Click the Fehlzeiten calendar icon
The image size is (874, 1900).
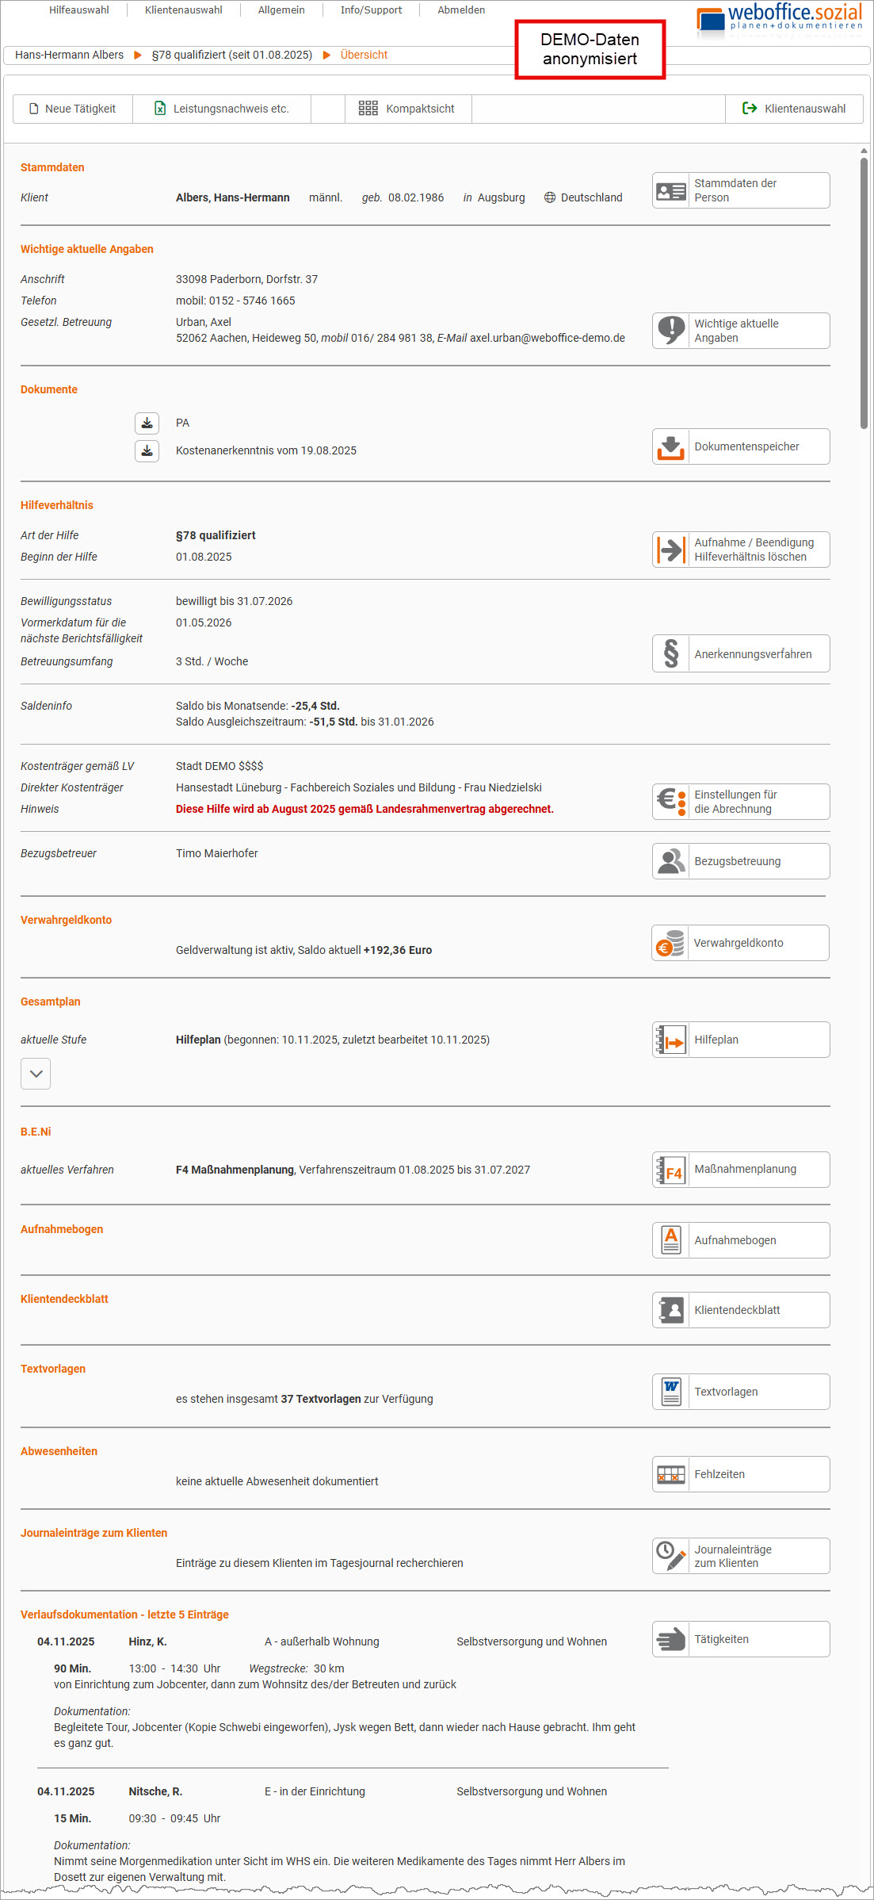click(x=671, y=1475)
